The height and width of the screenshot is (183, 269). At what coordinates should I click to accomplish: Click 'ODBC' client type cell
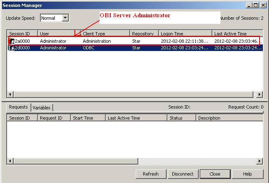tap(88, 48)
